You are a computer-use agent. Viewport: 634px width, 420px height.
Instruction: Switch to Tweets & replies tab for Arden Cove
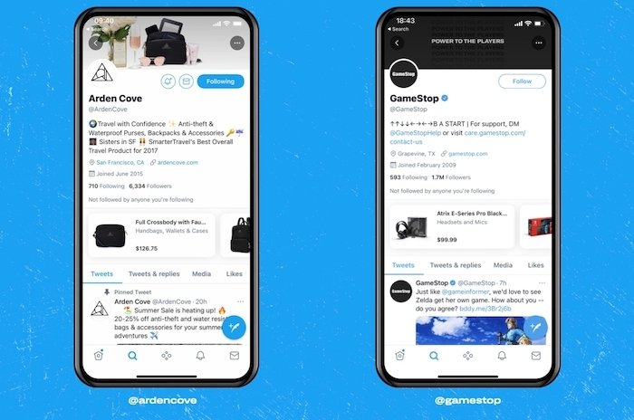(x=154, y=273)
